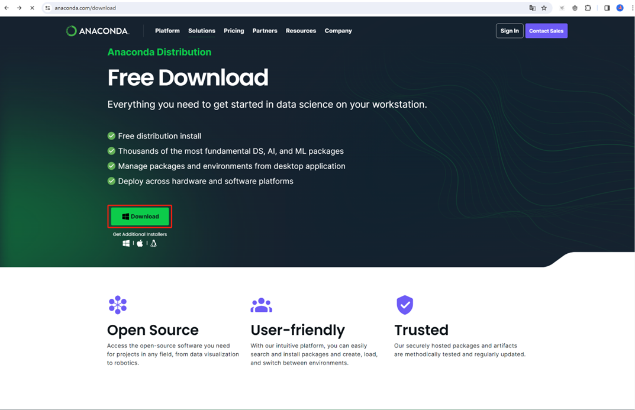Choose the macOS Apple installer icon
The height and width of the screenshot is (410, 635).
140,243
